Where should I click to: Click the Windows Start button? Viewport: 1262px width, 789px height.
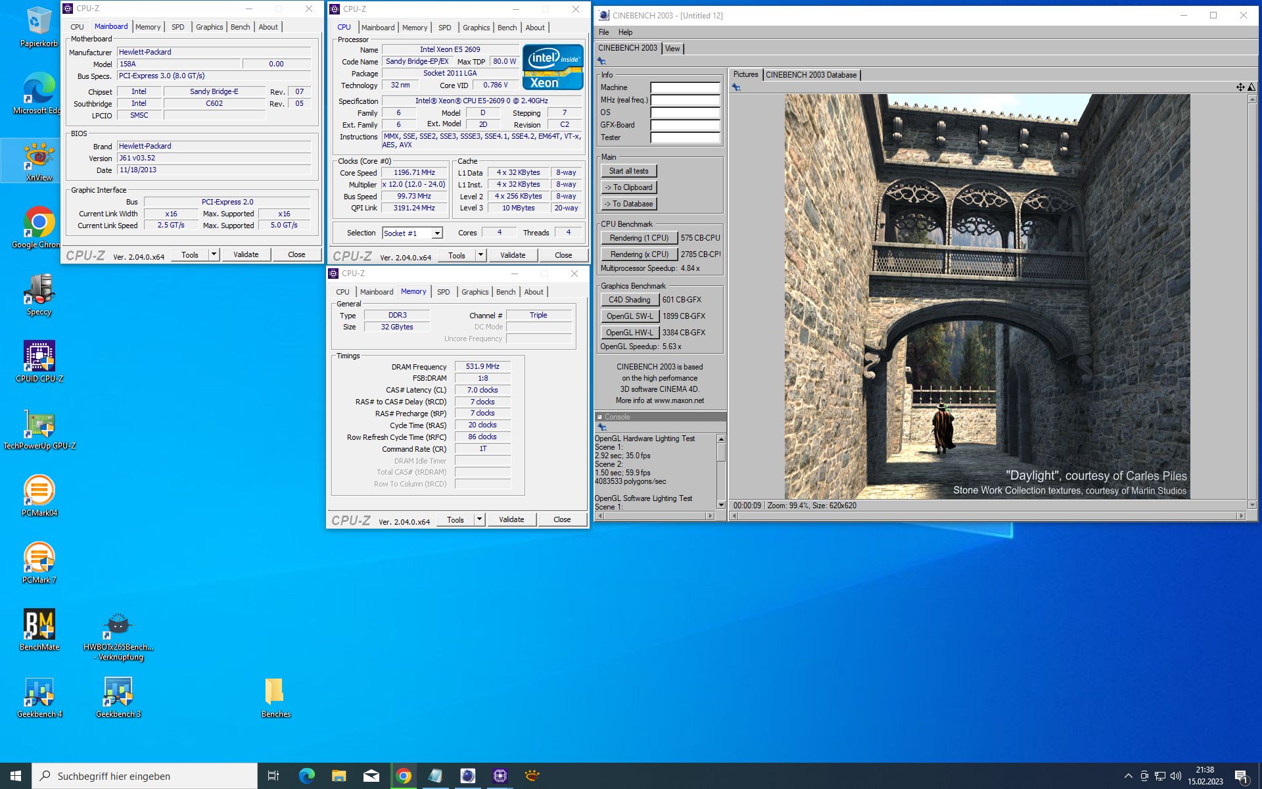coord(16,776)
